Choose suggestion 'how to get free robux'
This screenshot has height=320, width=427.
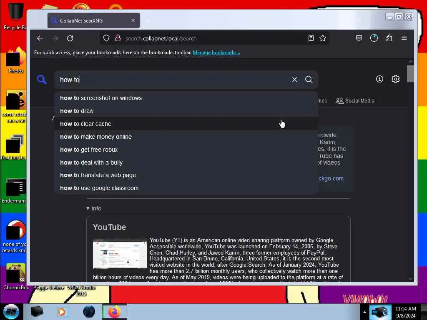click(x=186, y=150)
